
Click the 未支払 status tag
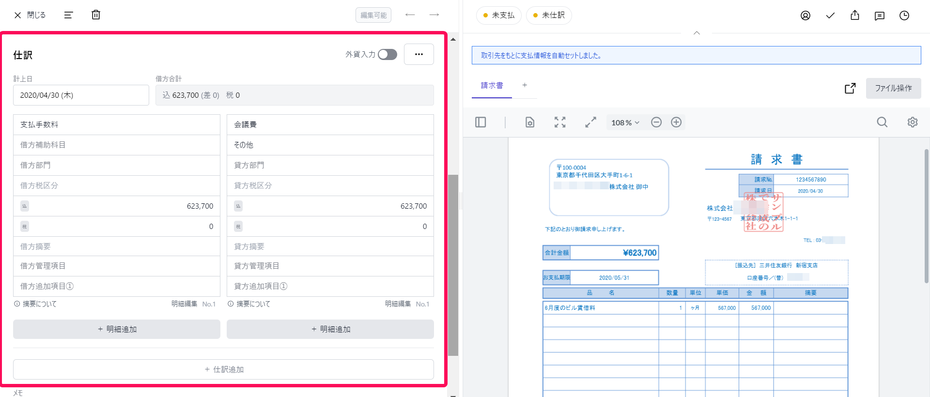(x=499, y=15)
